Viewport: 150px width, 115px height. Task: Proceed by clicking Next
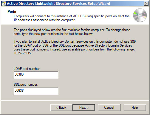click(84, 108)
